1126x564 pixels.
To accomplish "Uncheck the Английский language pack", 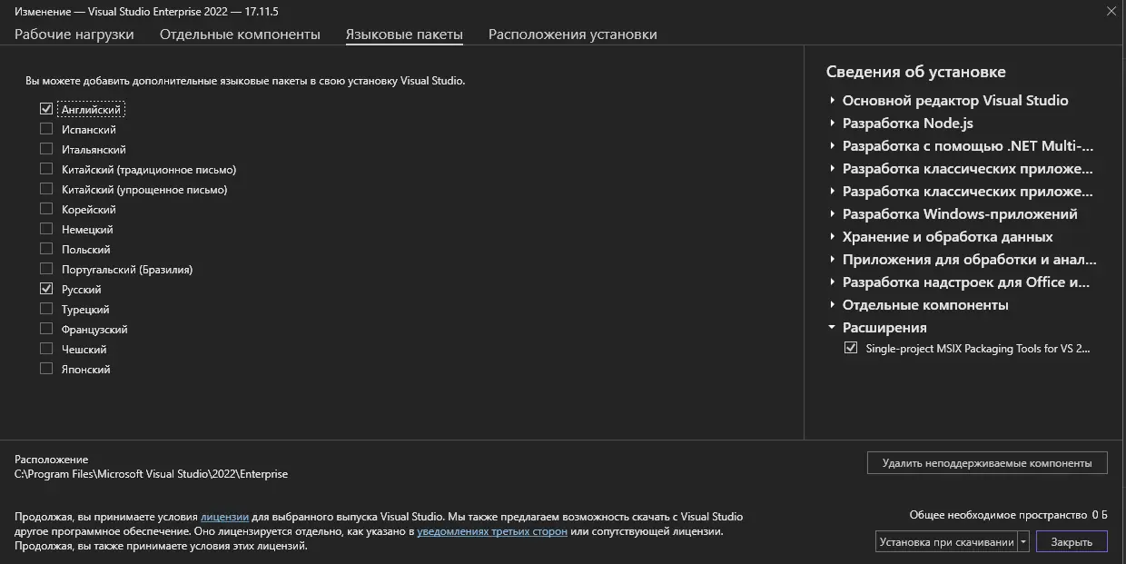I will point(46,109).
